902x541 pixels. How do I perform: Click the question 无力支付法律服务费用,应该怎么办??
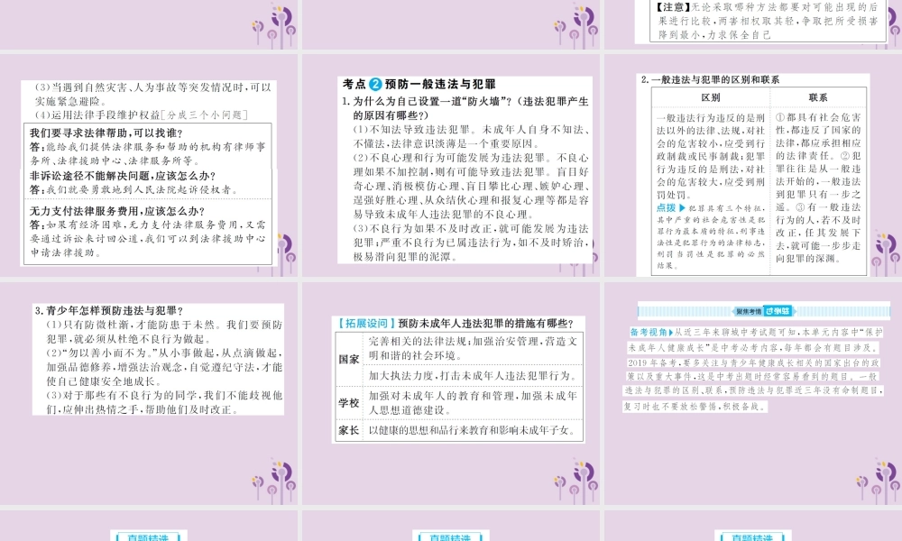click(x=117, y=211)
